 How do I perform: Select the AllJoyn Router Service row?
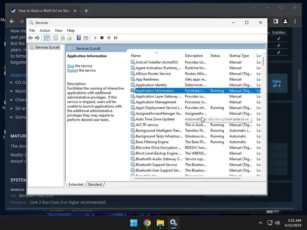[x=195, y=74]
